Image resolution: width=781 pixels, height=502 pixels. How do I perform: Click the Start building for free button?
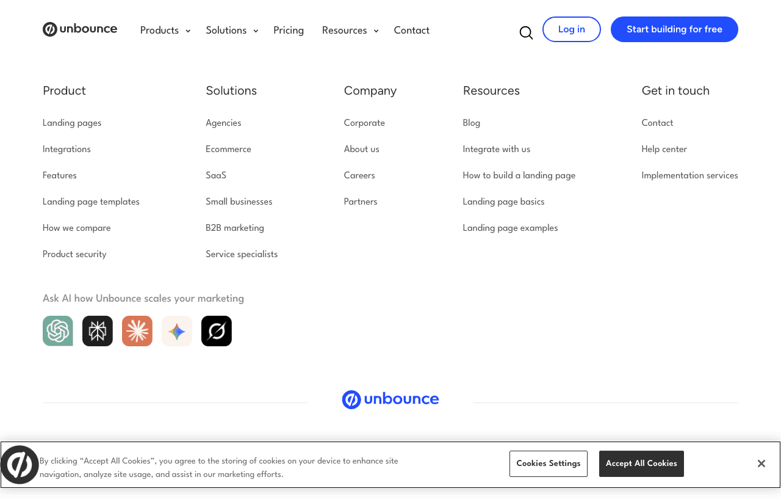click(674, 29)
